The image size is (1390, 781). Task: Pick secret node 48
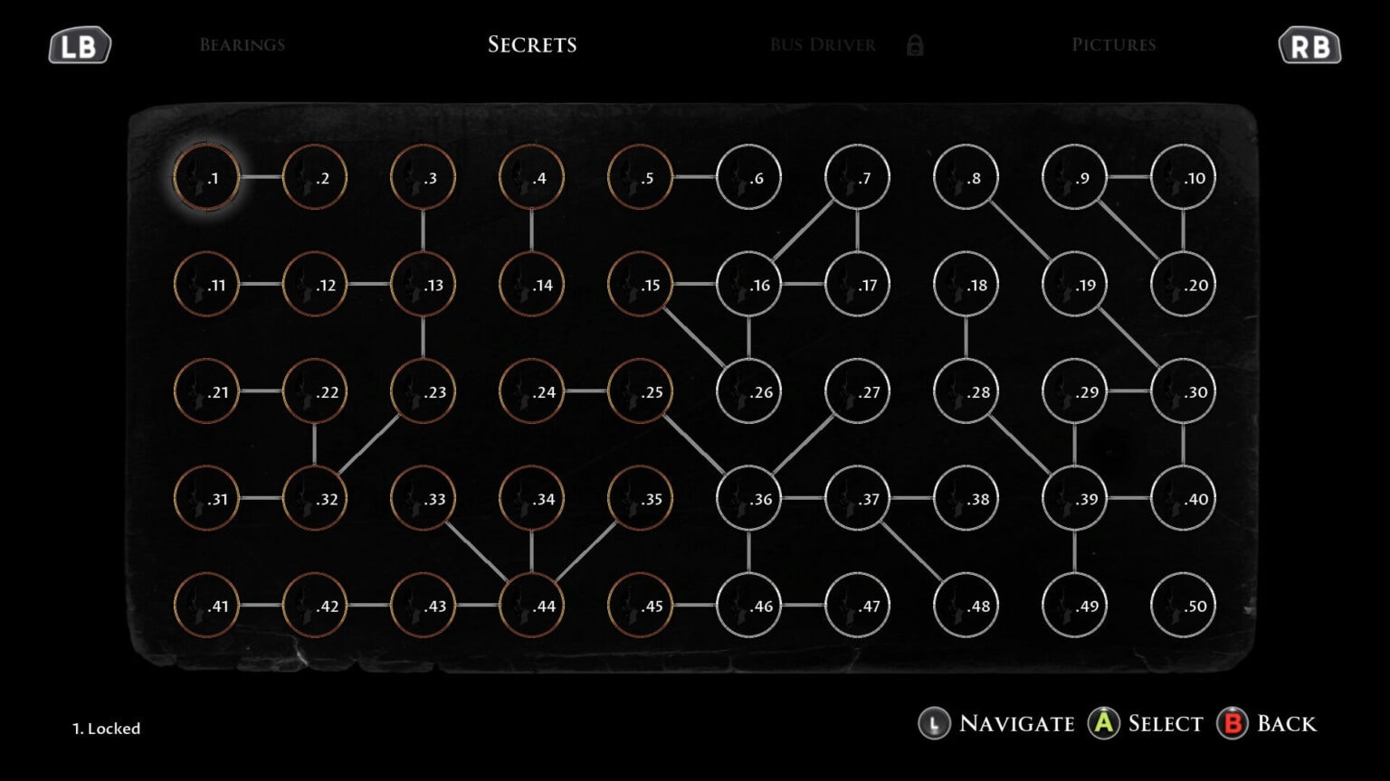(966, 606)
